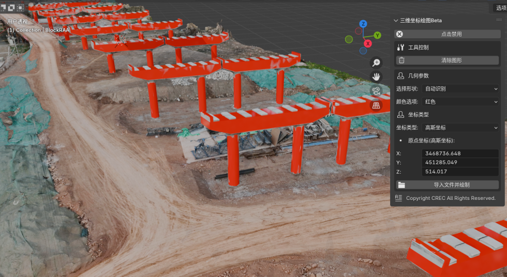
Task: Click the green Y axis gizmo handle
Action: 378,35
